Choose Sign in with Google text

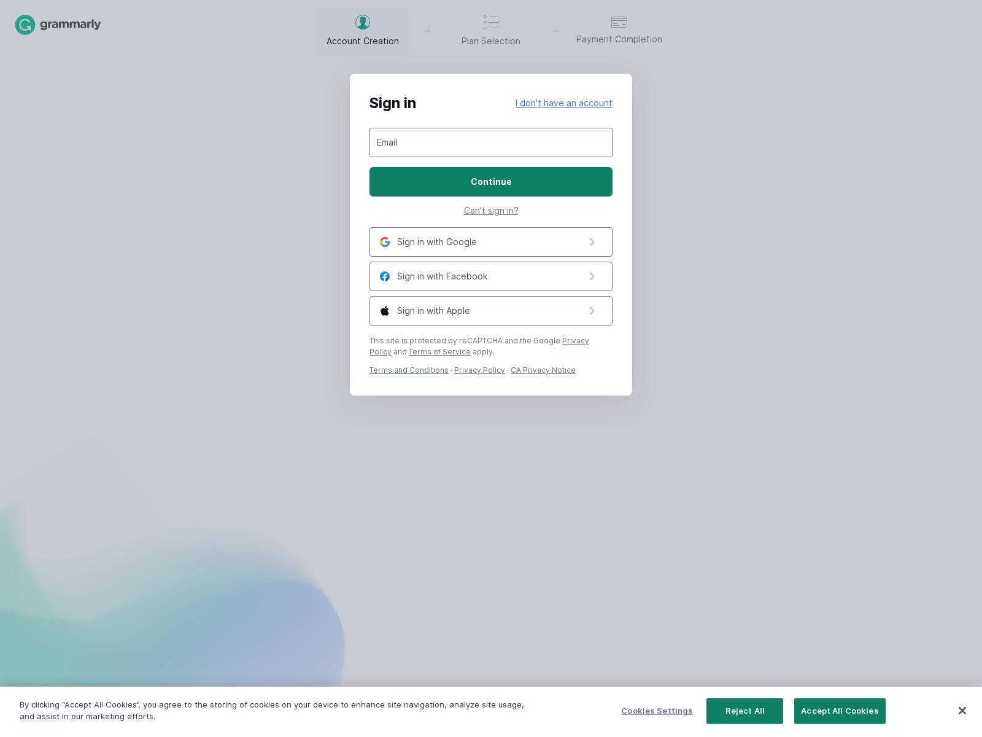[436, 242]
